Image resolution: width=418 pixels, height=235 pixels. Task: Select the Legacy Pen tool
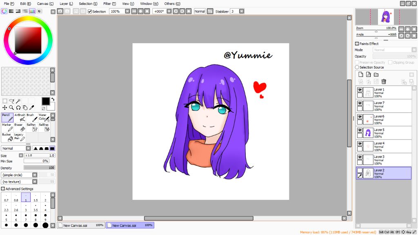click(20, 137)
